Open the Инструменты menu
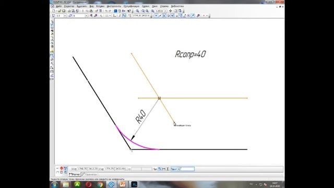334x188 pixels. coord(114,6)
